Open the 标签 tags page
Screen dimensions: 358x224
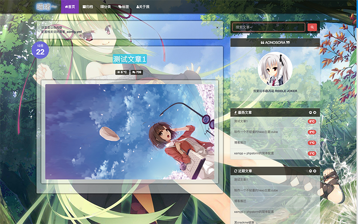(124, 7)
